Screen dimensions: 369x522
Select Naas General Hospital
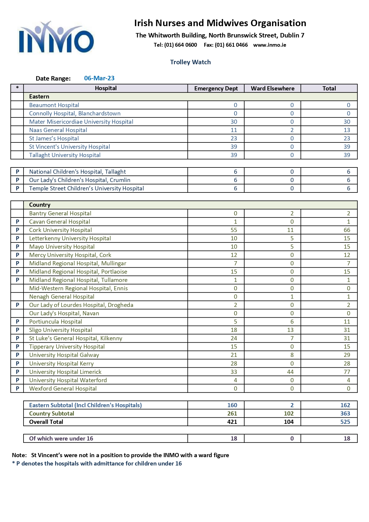[58, 130]
